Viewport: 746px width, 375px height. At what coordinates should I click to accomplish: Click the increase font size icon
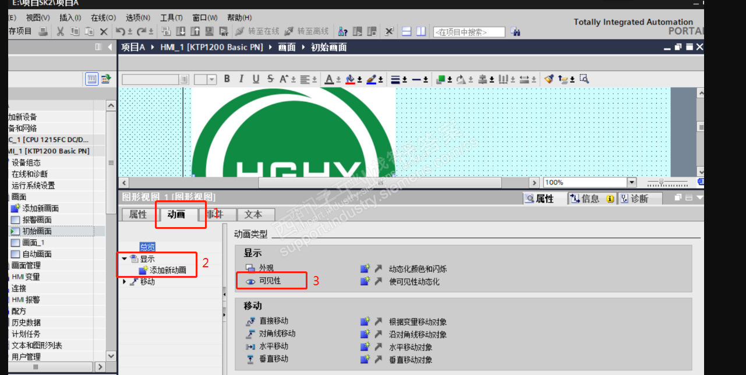[284, 79]
